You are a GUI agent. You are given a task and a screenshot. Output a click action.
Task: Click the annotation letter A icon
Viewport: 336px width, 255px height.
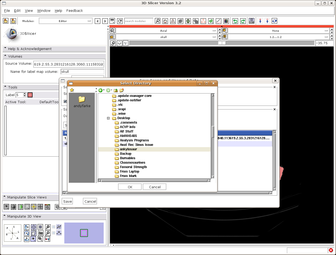tap(27, 207)
